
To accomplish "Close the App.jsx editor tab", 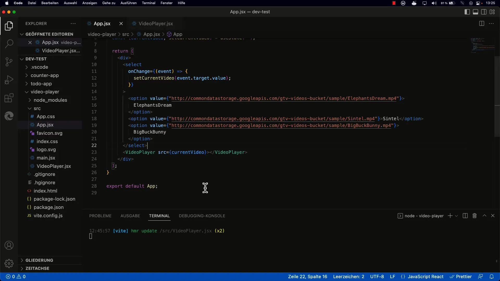I will [121, 23].
